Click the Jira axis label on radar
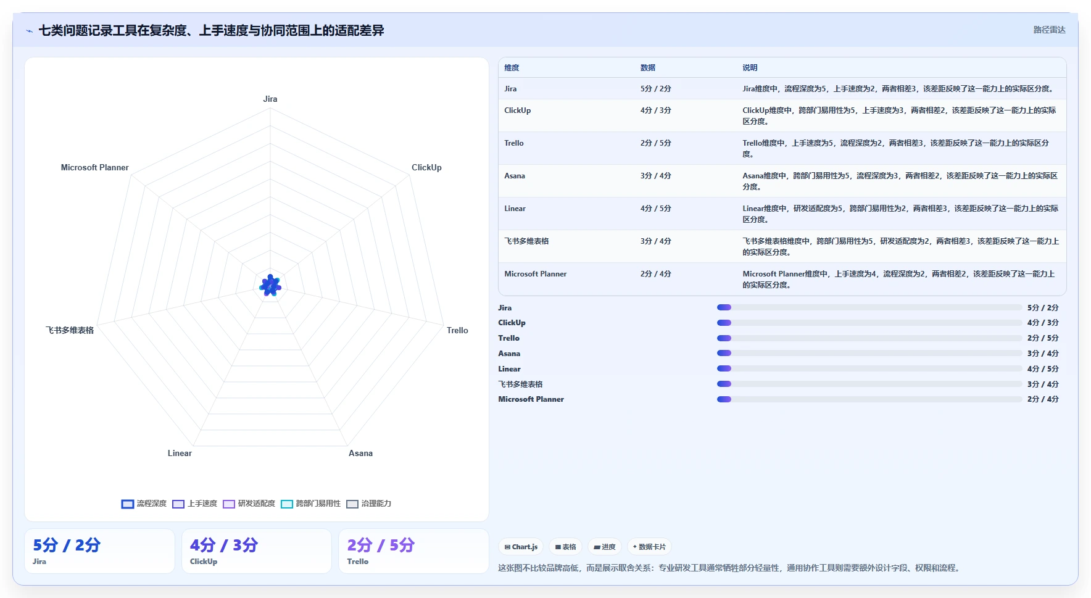Viewport: 1091px width, 598px height. tap(270, 99)
